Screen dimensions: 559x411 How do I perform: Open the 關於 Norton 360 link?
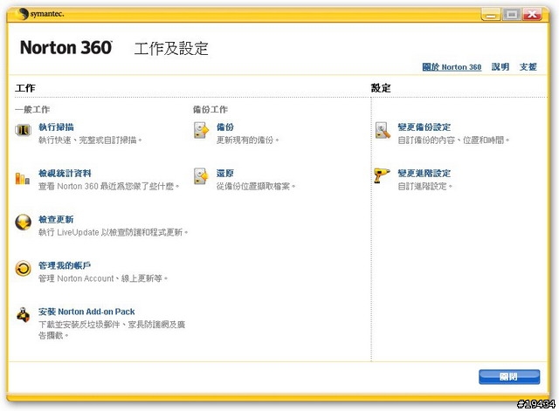pyautogui.click(x=452, y=67)
